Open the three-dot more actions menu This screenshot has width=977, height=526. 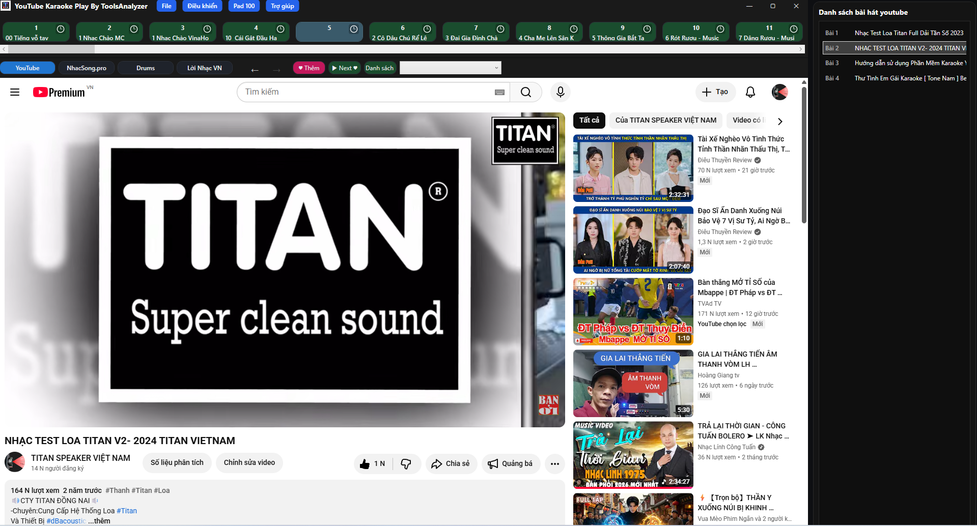pos(555,463)
